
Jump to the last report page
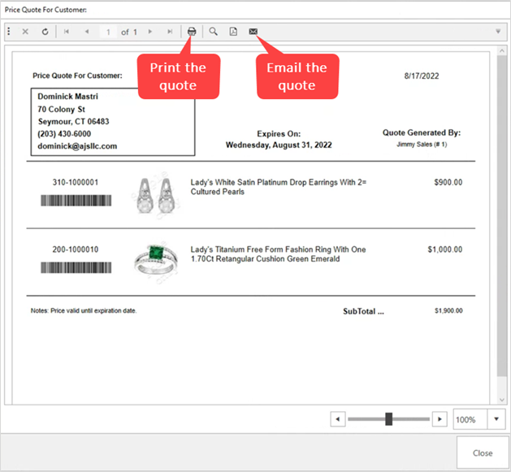pyautogui.click(x=170, y=32)
